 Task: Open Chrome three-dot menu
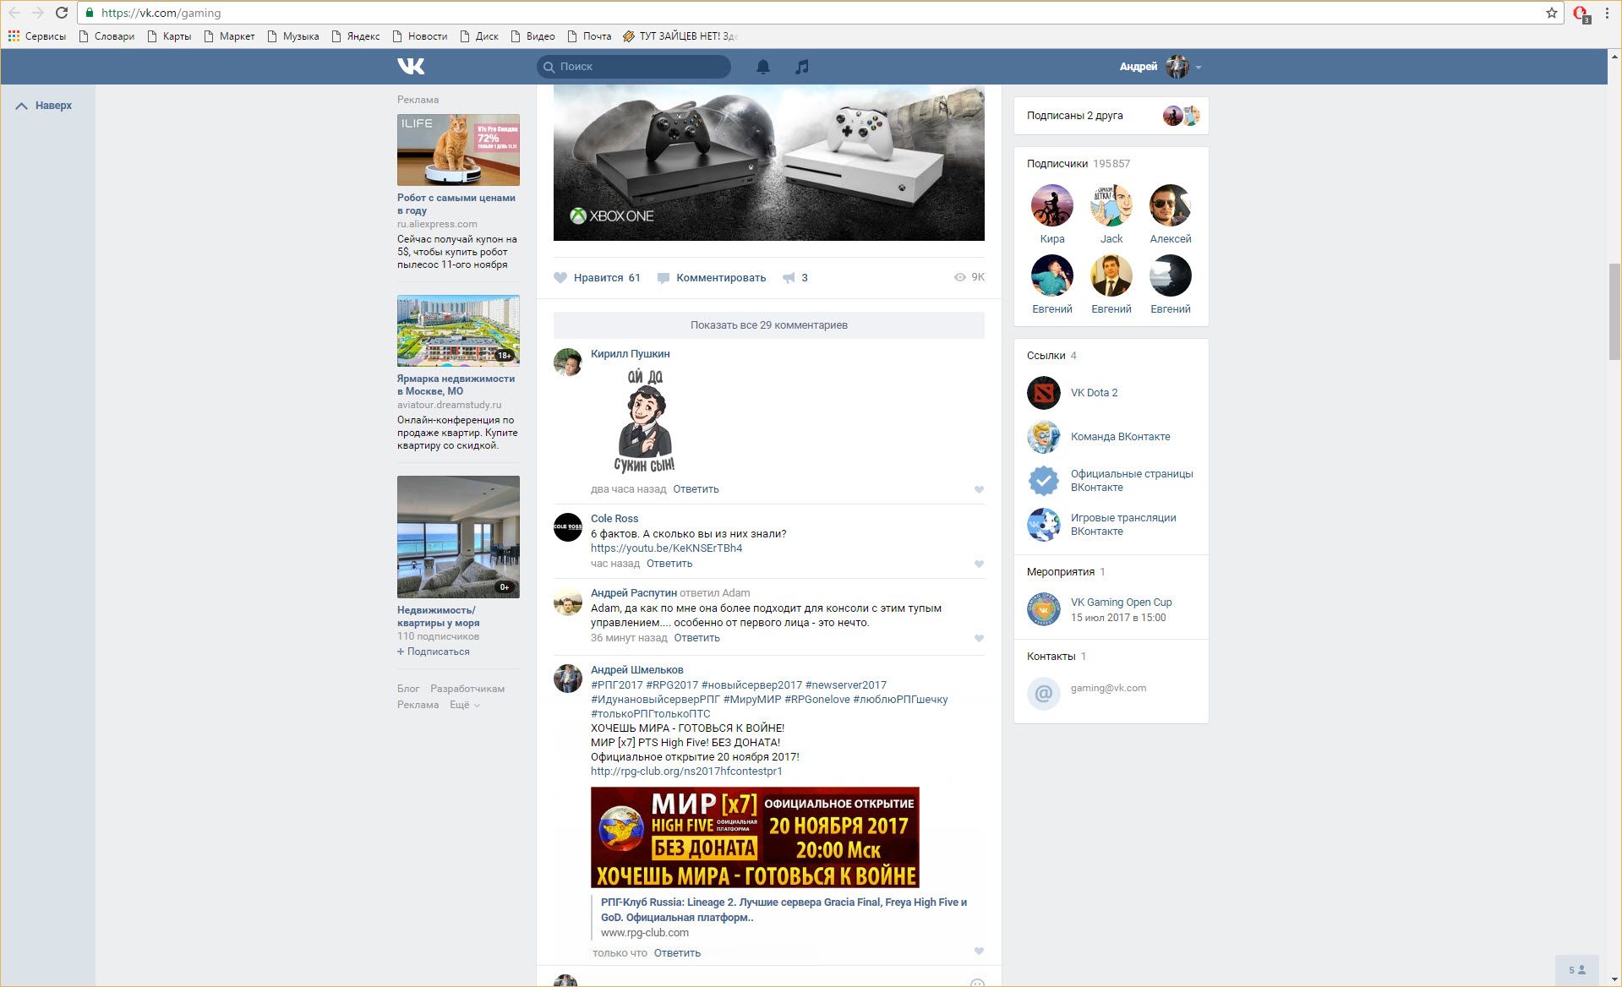[1607, 13]
